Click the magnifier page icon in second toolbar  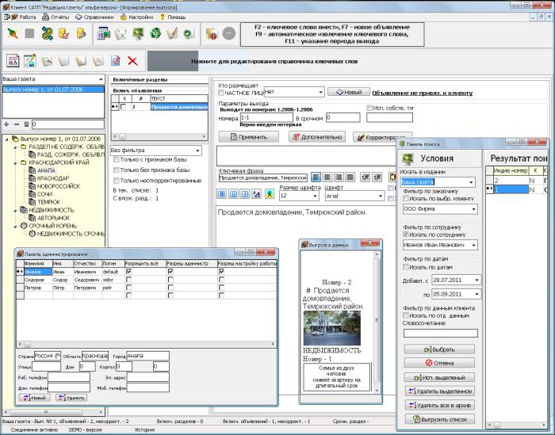pos(47,60)
